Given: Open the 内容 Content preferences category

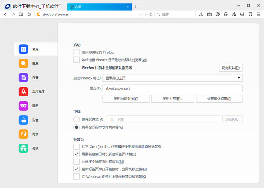Looking at the screenshot, I should 36,77.
